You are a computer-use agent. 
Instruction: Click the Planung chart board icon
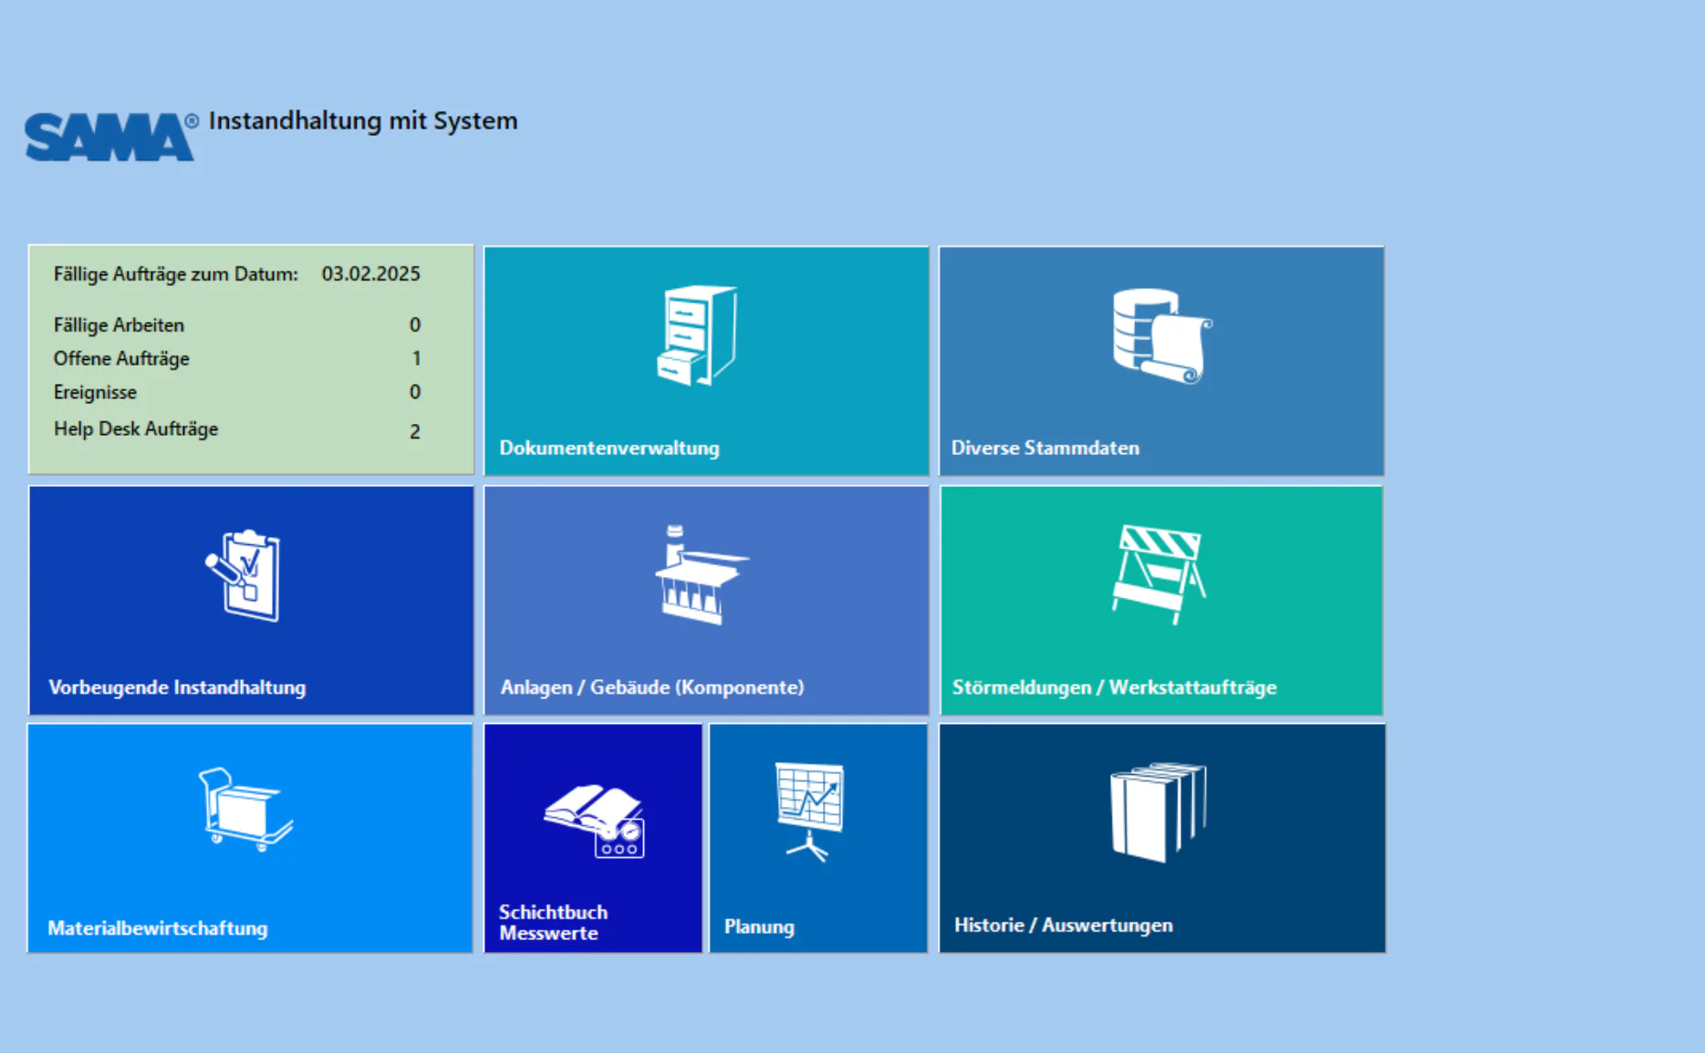810,811
